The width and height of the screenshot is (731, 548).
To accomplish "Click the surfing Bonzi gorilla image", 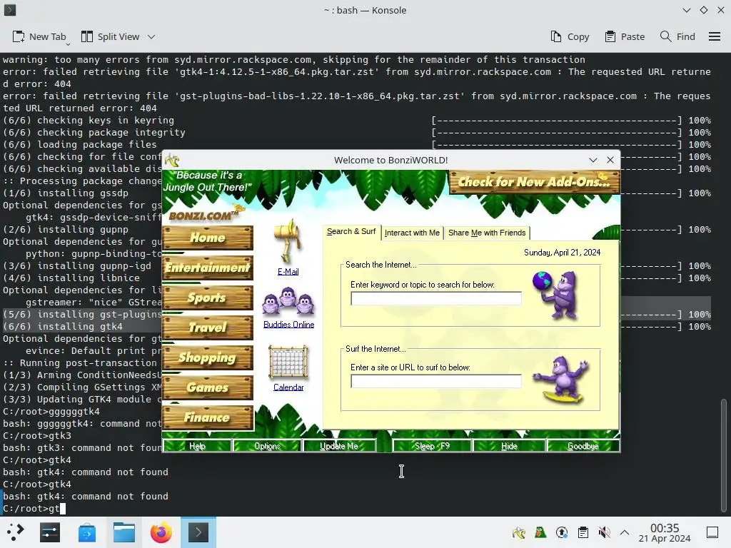I will point(561,380).
